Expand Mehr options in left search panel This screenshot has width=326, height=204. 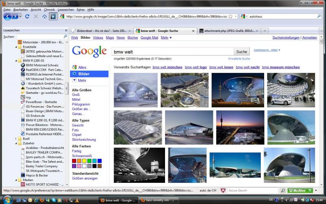[79, 80]
